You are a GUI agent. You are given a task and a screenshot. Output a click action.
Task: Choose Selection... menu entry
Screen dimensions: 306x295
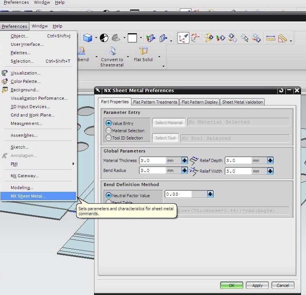pyautogui.click(x=38, y=61)
